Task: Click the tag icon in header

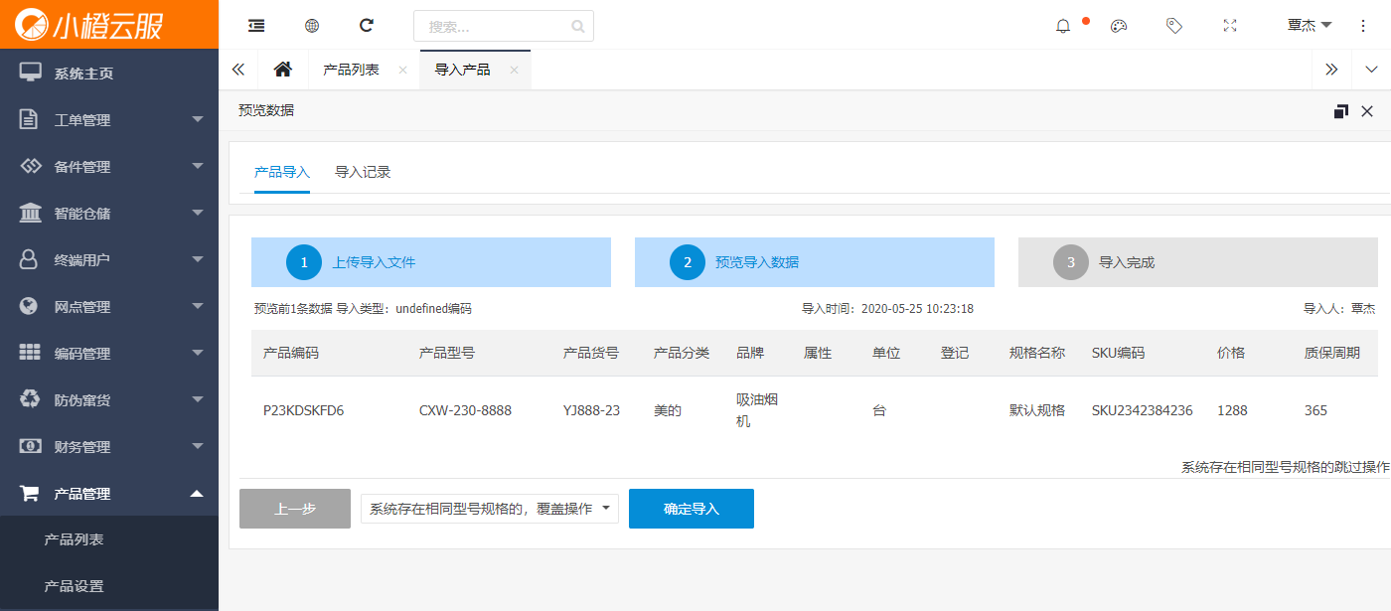Action: 1174,26
